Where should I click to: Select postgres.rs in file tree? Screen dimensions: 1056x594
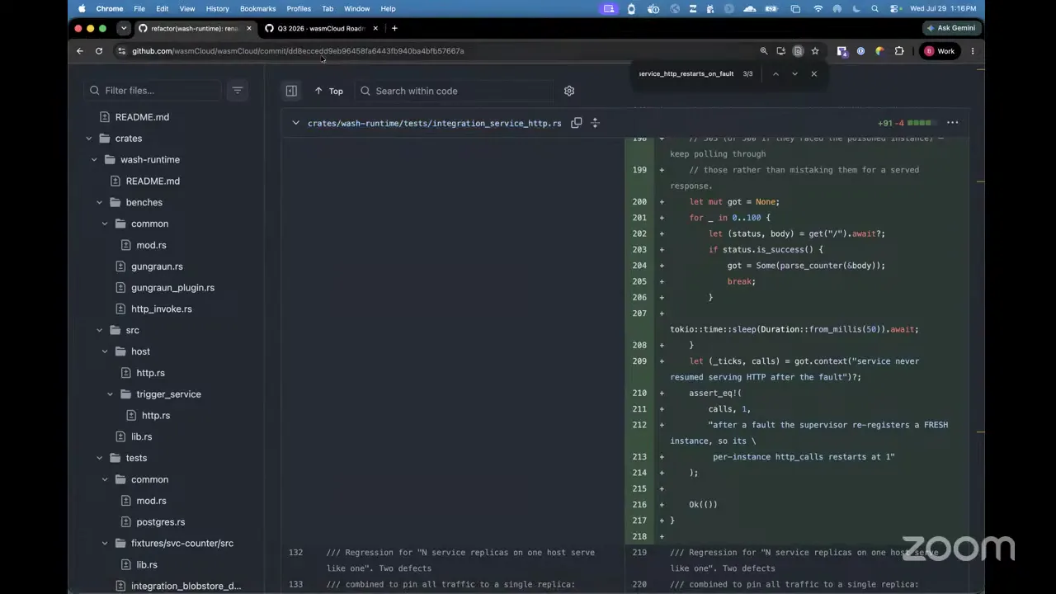pyautogui.click(x=160, y=522)
